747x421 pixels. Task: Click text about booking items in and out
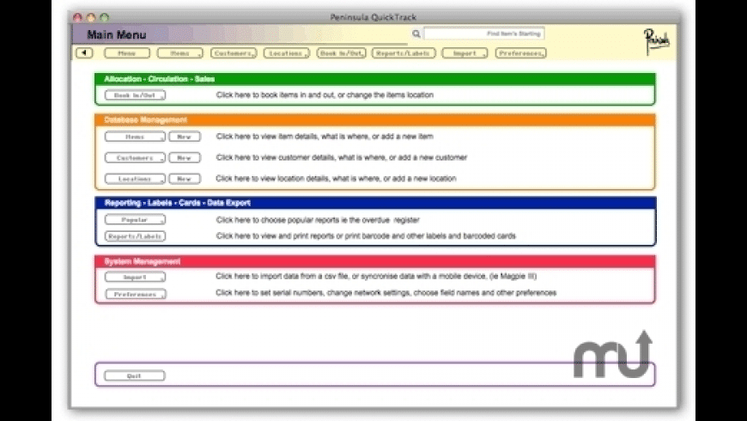[325, 95]
